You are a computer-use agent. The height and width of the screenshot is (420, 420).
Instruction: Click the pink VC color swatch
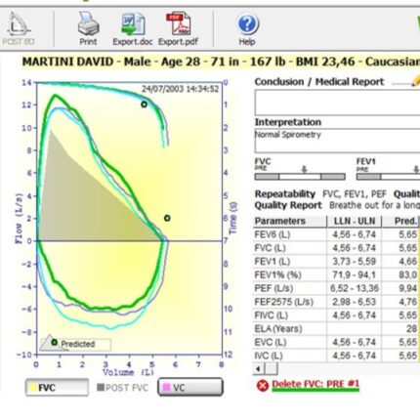tap(166, 388)
